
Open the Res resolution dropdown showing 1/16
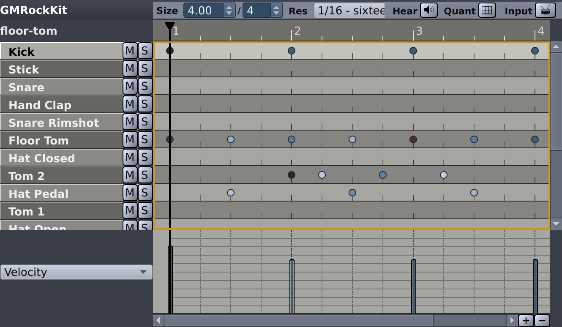pos(349,11)
